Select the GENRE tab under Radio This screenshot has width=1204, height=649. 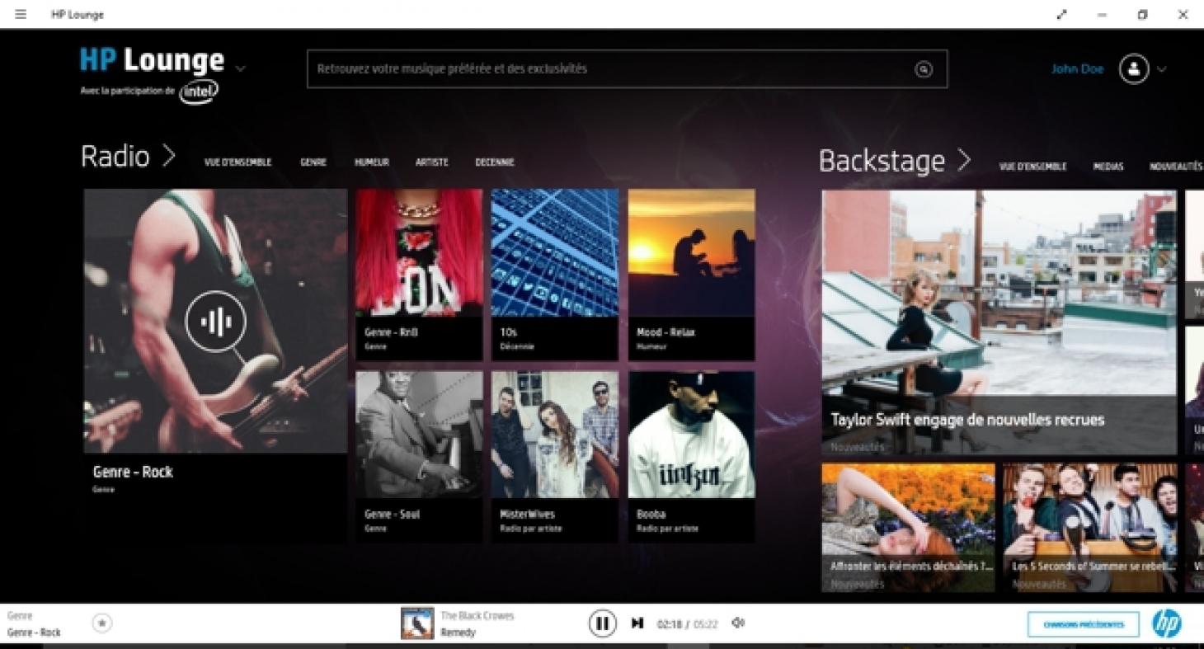pyautogui.click(x=313, y=162)
